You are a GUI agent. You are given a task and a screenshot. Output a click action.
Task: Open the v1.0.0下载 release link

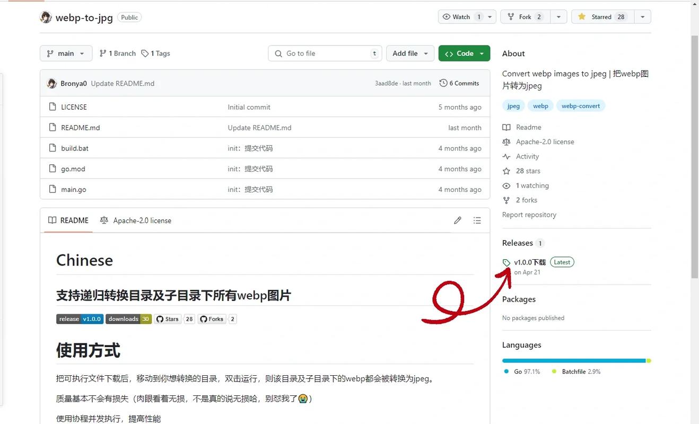[x=530, y=262]
